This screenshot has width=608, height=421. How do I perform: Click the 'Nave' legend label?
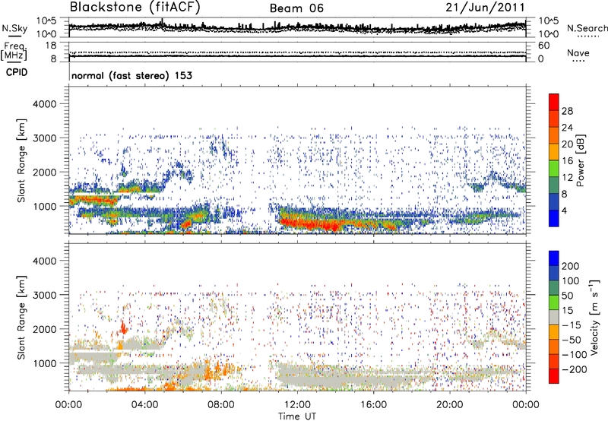578,52
